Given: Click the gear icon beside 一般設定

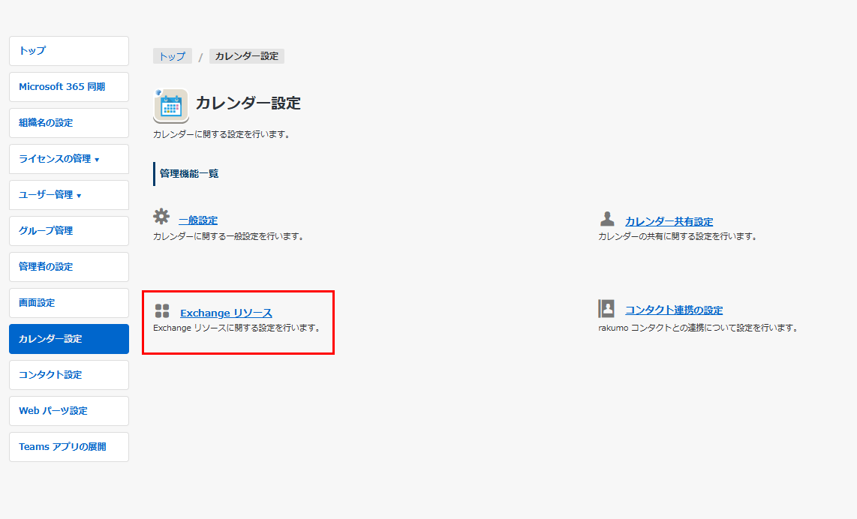Looking at the screenshot, I should (x=161, y=216).
